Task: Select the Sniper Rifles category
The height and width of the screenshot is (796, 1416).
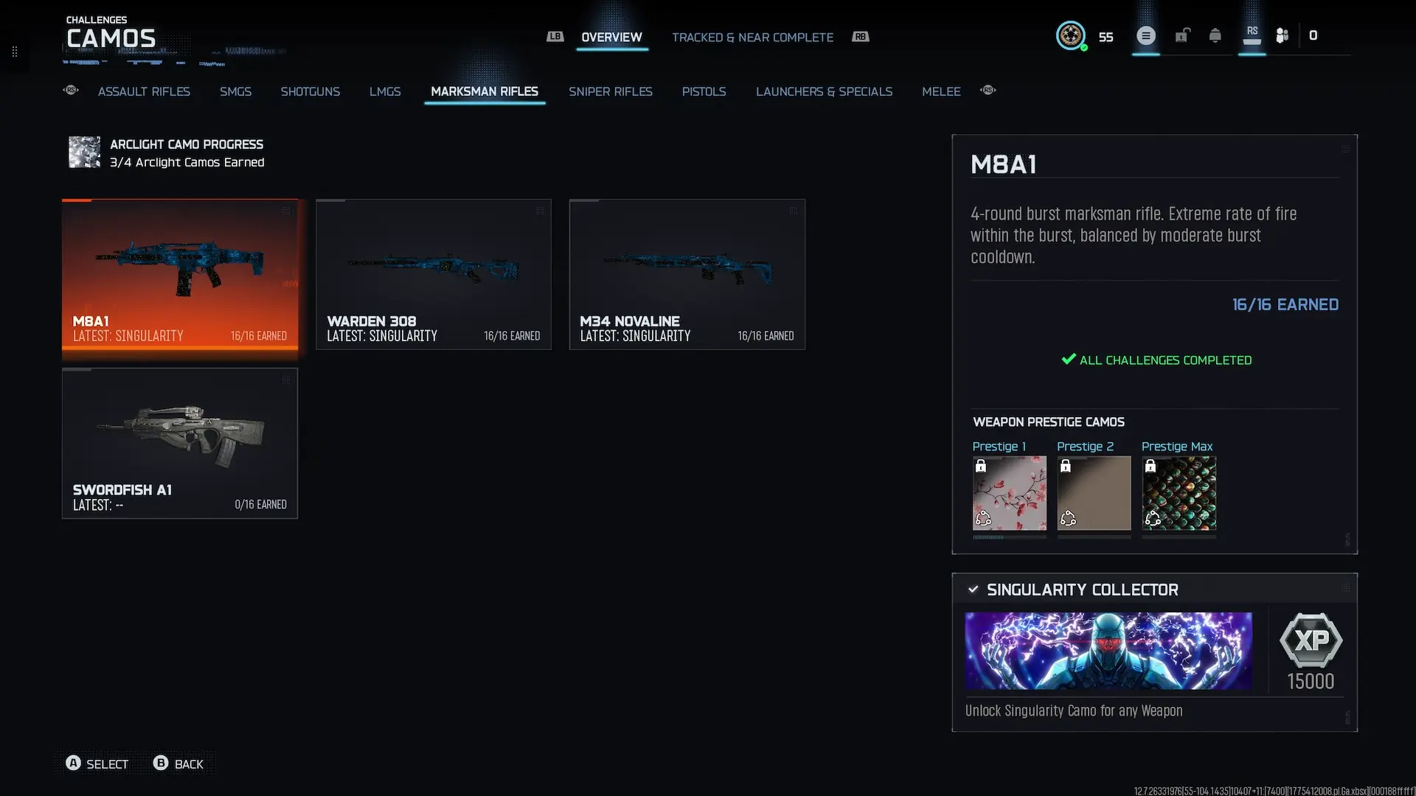Action: [x=610, y=91]
